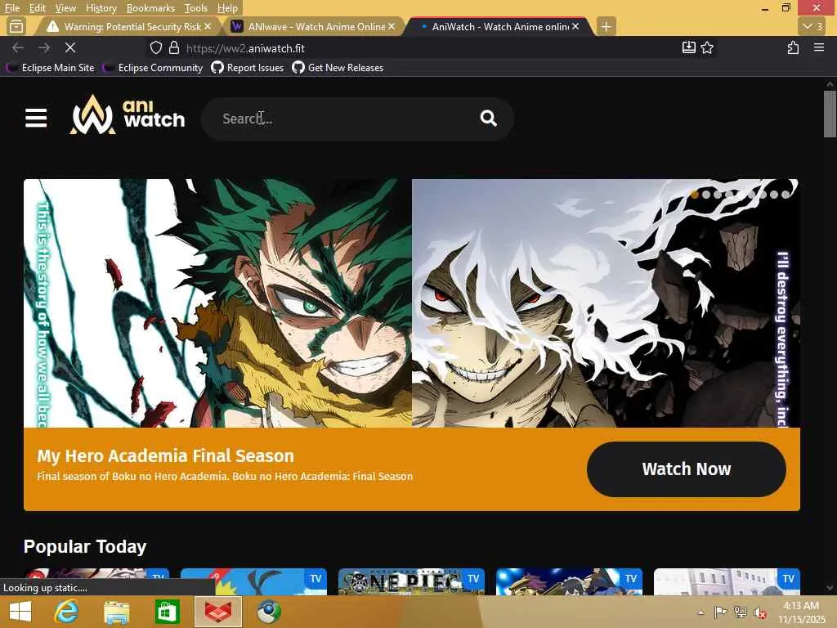The image size is (837, 628).
Task: Open Windows Store from taskbar
Action: pyautogui.click(x=167, y=612)
